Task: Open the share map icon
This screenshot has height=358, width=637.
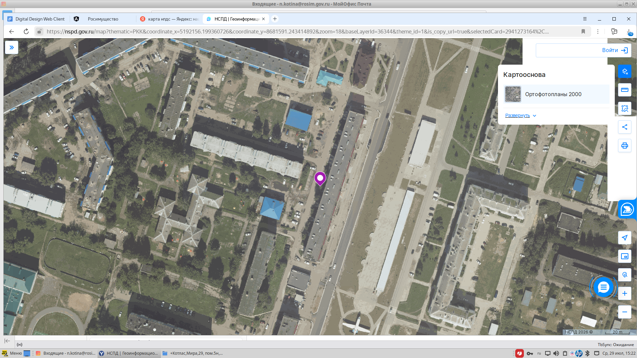Action: click(625, 127)
